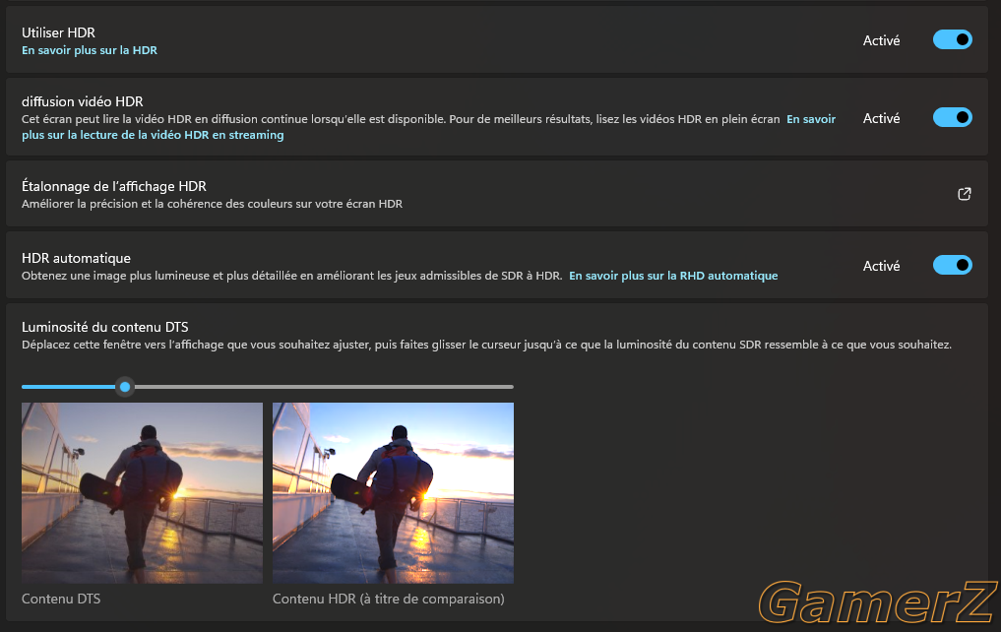Click the Contenu DTS preview image
The height and width of the screenshot is (632, 1001).
(143, 493)
